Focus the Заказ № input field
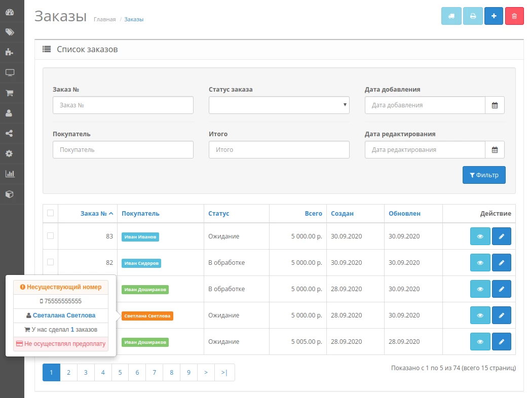 tap(123, 105)
